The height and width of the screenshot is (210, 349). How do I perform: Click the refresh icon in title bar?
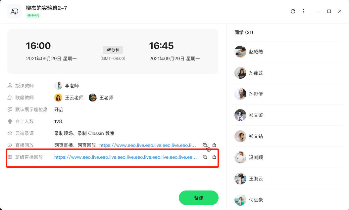(293, 11)
